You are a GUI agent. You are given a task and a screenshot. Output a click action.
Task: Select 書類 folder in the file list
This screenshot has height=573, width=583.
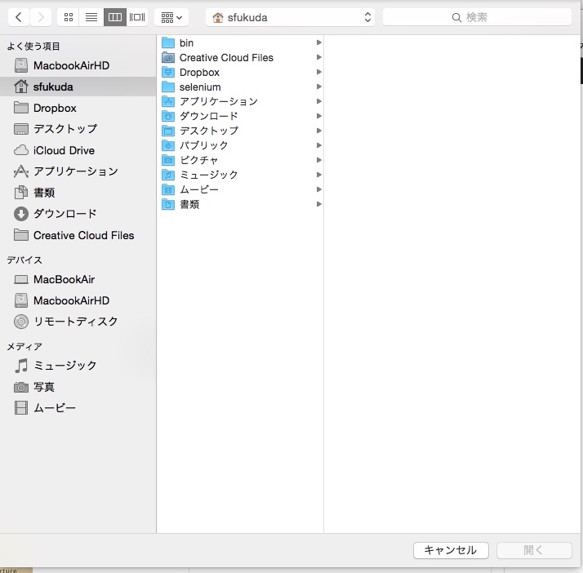coord(240,204)
